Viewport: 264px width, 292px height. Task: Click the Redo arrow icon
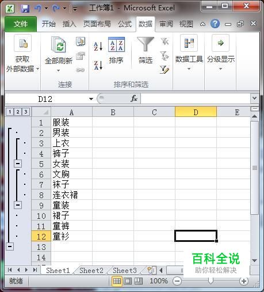56,8
